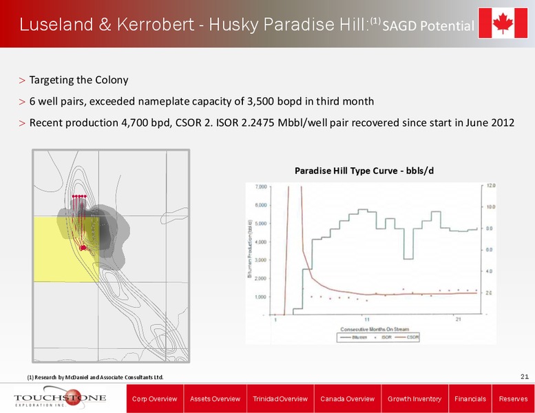Screen dimensions: 535x413
Task: Jump to the Reserves tab
Action: coord(513,399)
